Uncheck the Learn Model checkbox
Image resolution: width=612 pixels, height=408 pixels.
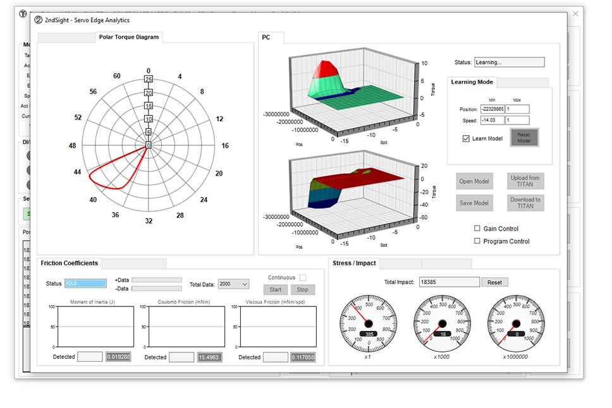point(467,138)
